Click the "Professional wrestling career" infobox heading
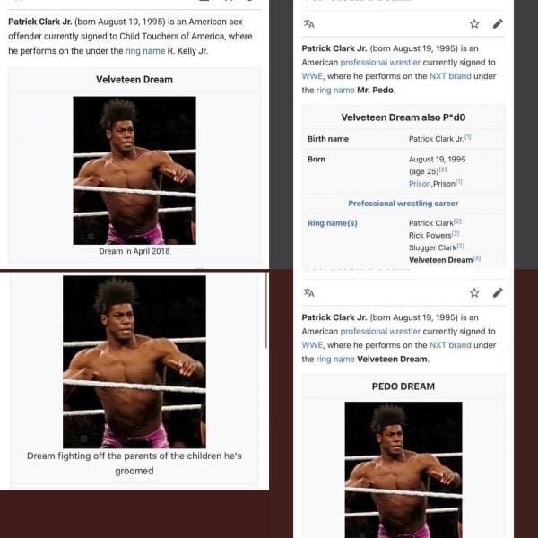538x538 pixels. [x=402, y=204]
